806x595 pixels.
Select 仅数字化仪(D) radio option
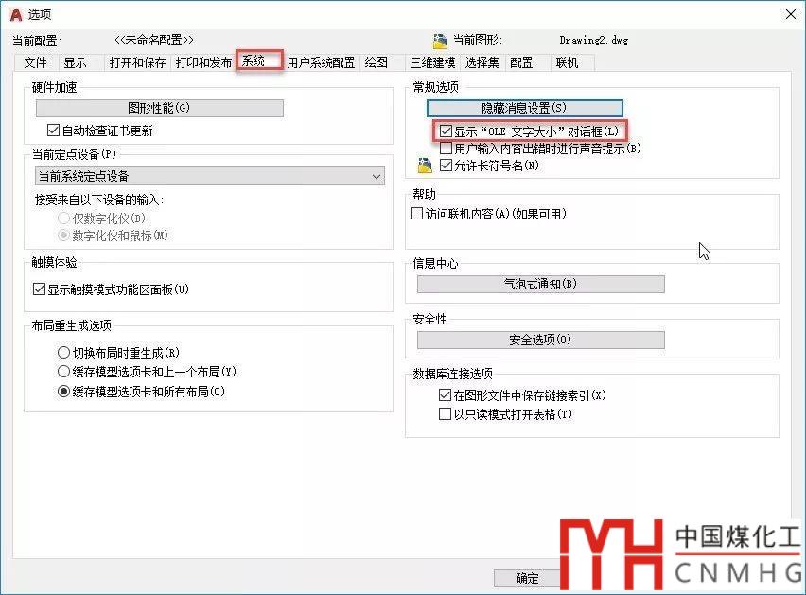(63, 218)
